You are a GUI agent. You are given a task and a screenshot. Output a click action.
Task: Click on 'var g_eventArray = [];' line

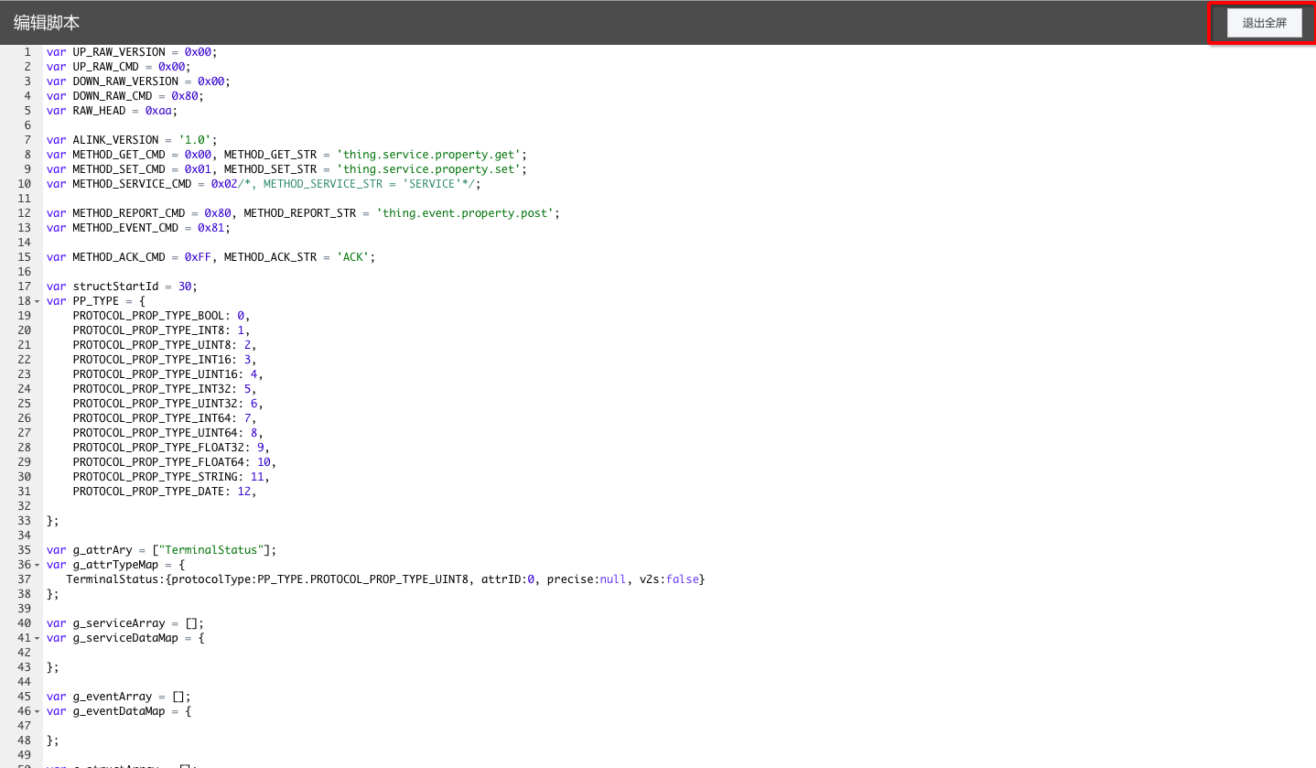[119, 697]
